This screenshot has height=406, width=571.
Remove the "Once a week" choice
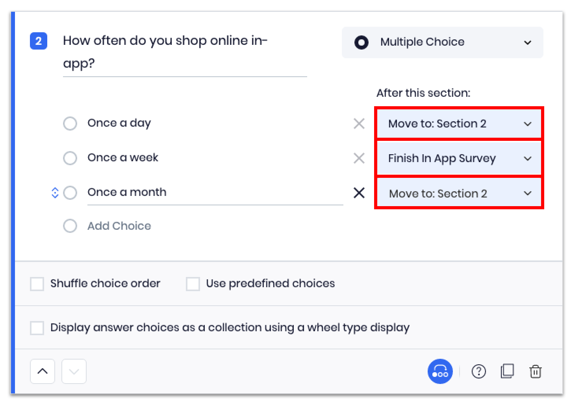[359, 159]
